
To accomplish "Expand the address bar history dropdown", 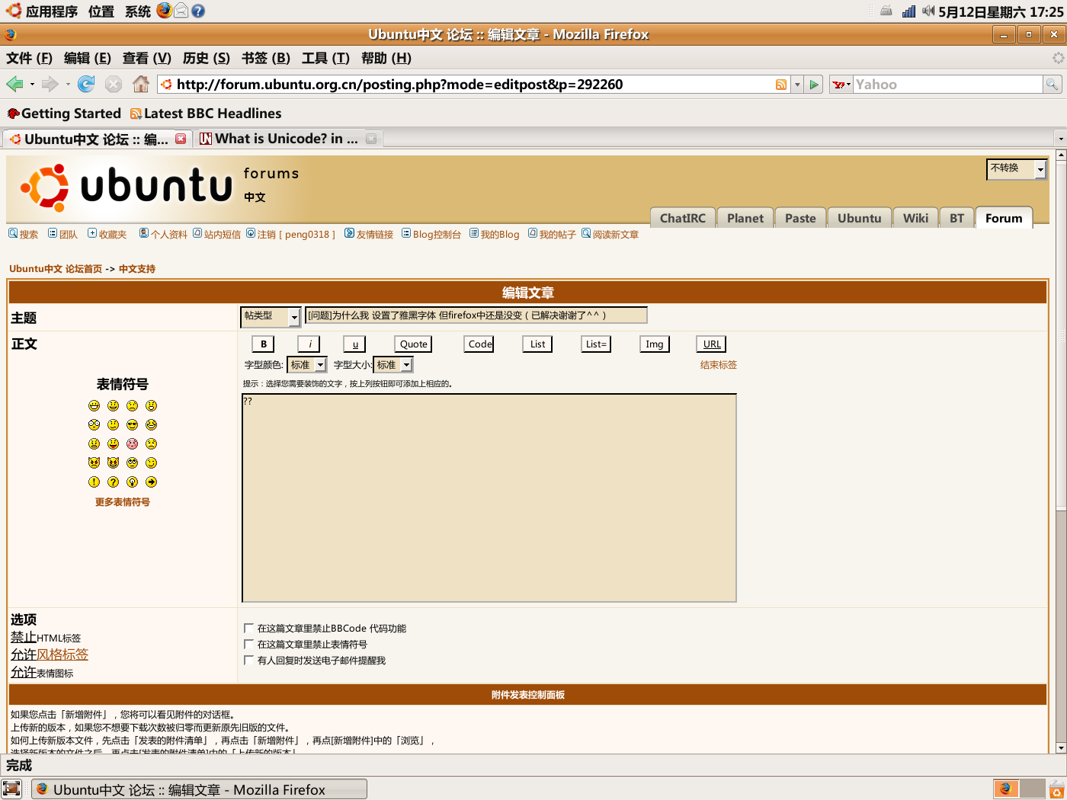I will 797,85.
